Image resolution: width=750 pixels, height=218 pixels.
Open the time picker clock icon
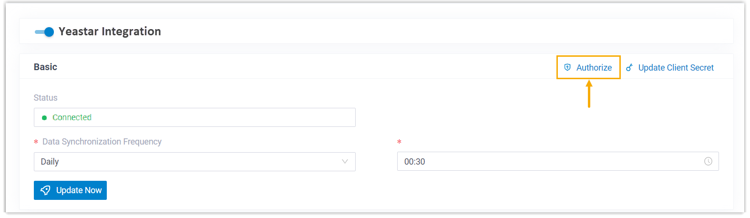(x=708, y=162)
